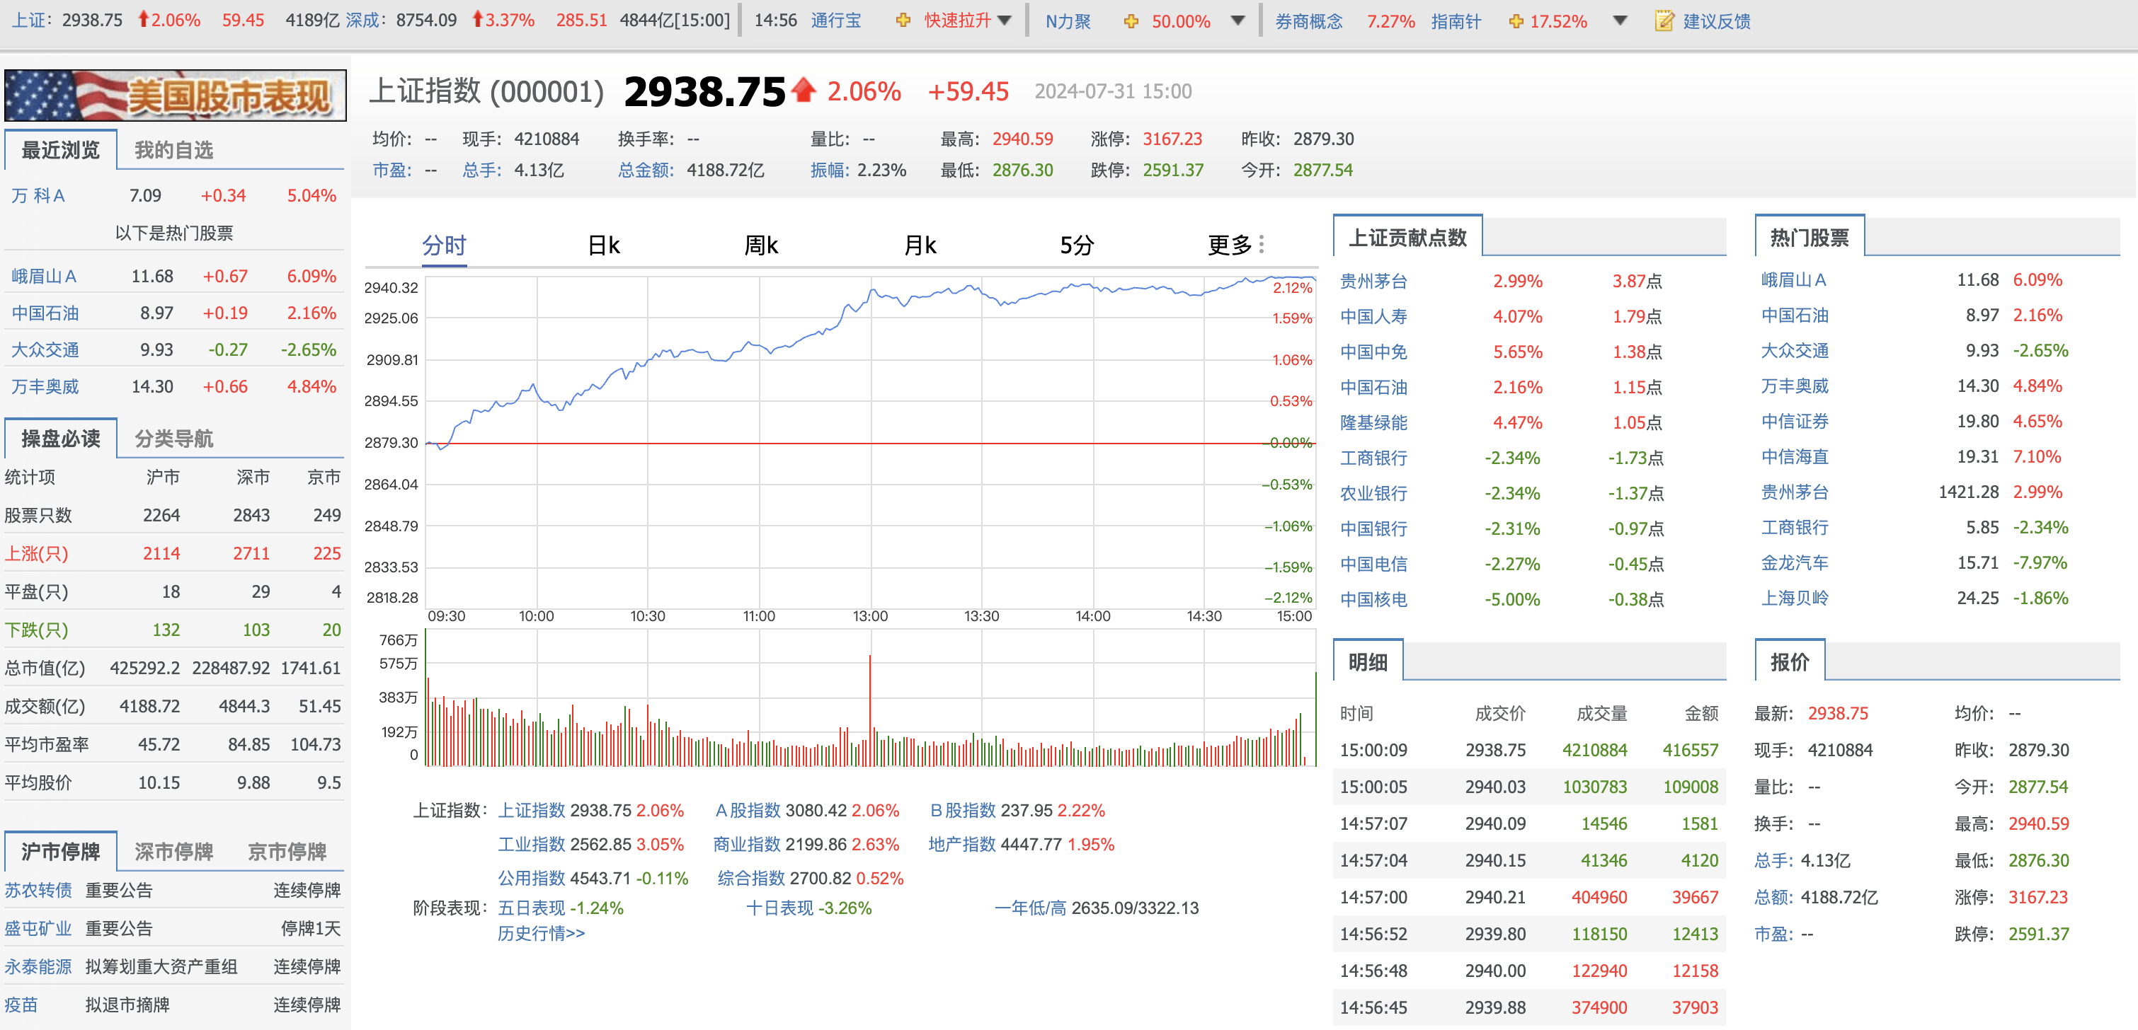
Task: Click the 一年低/高 link
Action: point(1030,908)
